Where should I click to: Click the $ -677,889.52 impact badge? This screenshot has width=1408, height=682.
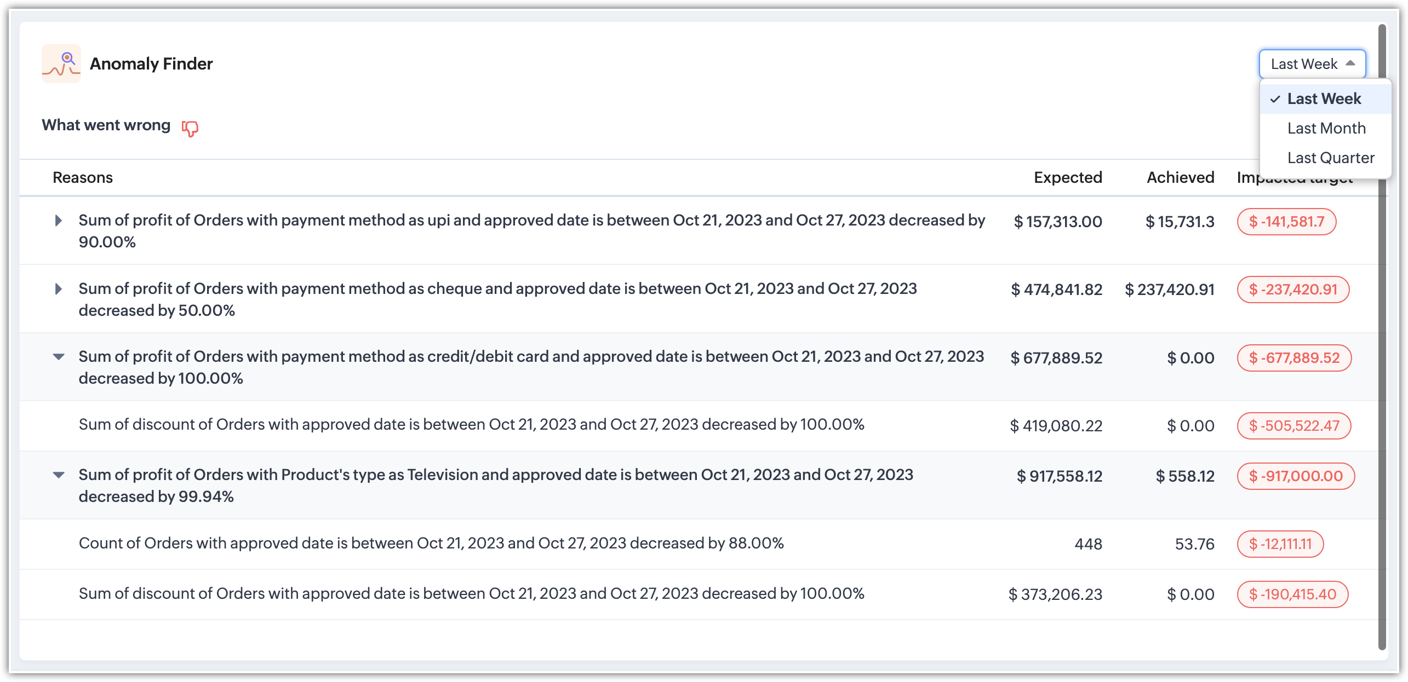coord(1294,358)
